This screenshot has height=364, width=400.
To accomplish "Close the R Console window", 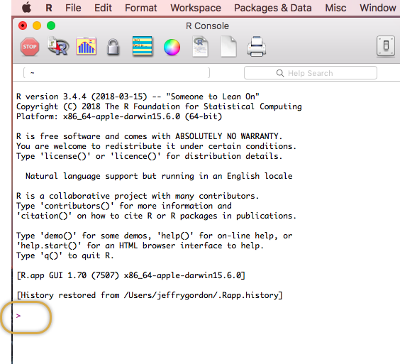I will [23, 26].
